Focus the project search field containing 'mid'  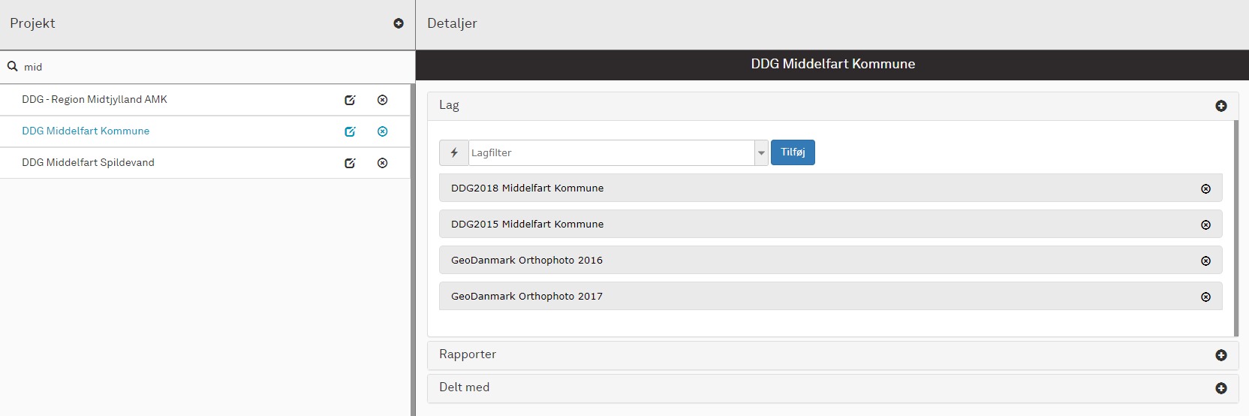pos(210,67)
